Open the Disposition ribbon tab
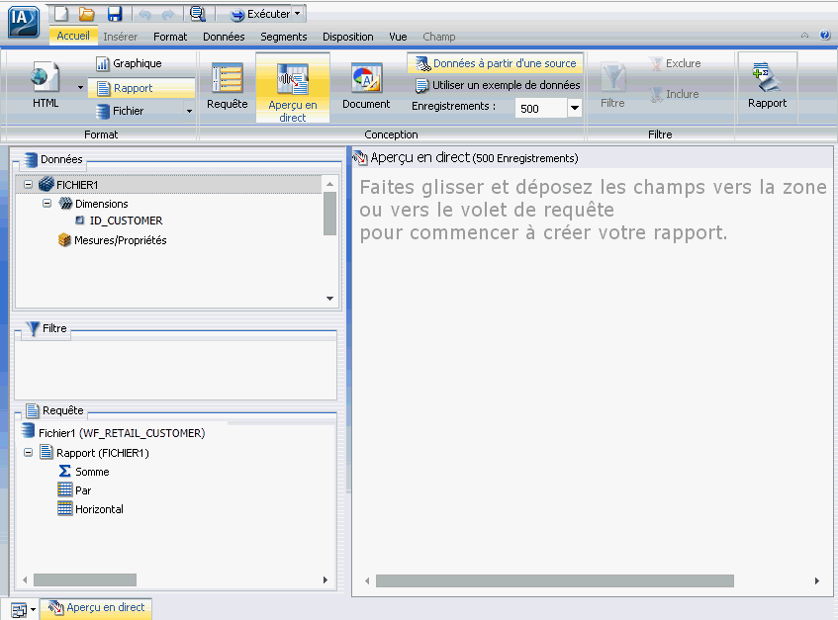This screenshot has height=620, width=838. coord(348,37)
